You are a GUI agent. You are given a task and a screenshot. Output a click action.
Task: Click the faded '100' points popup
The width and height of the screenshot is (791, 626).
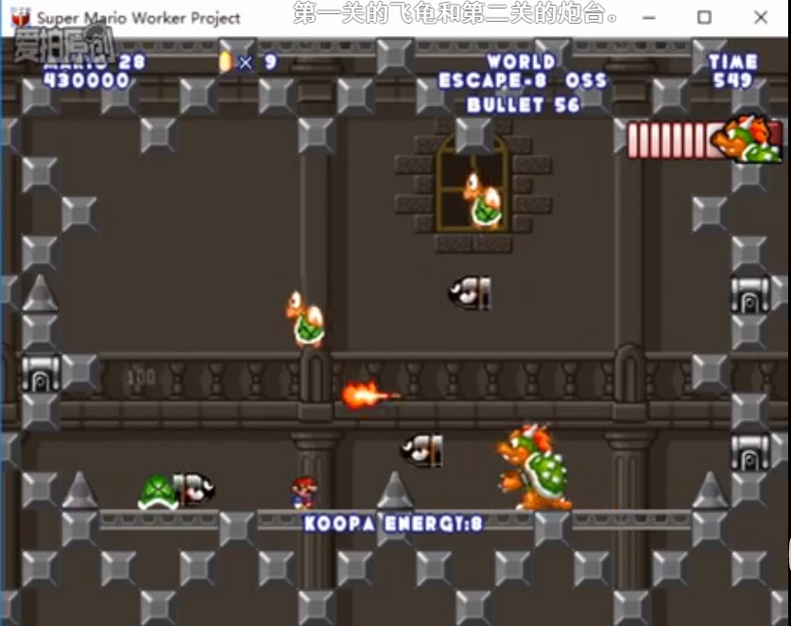point(141,376)
